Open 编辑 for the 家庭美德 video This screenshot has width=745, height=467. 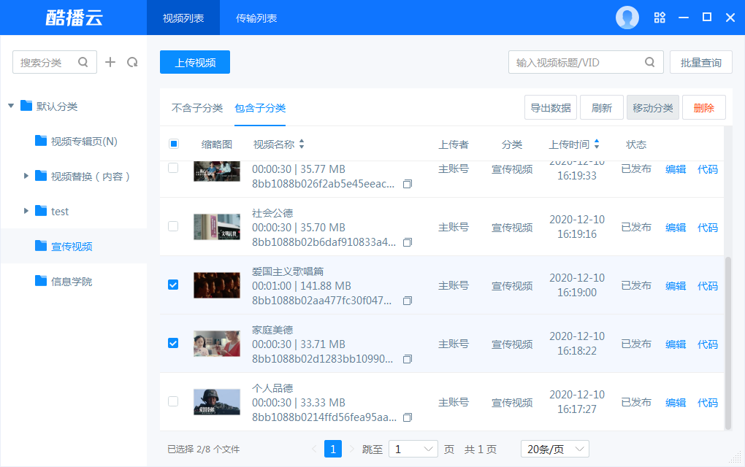675,344
